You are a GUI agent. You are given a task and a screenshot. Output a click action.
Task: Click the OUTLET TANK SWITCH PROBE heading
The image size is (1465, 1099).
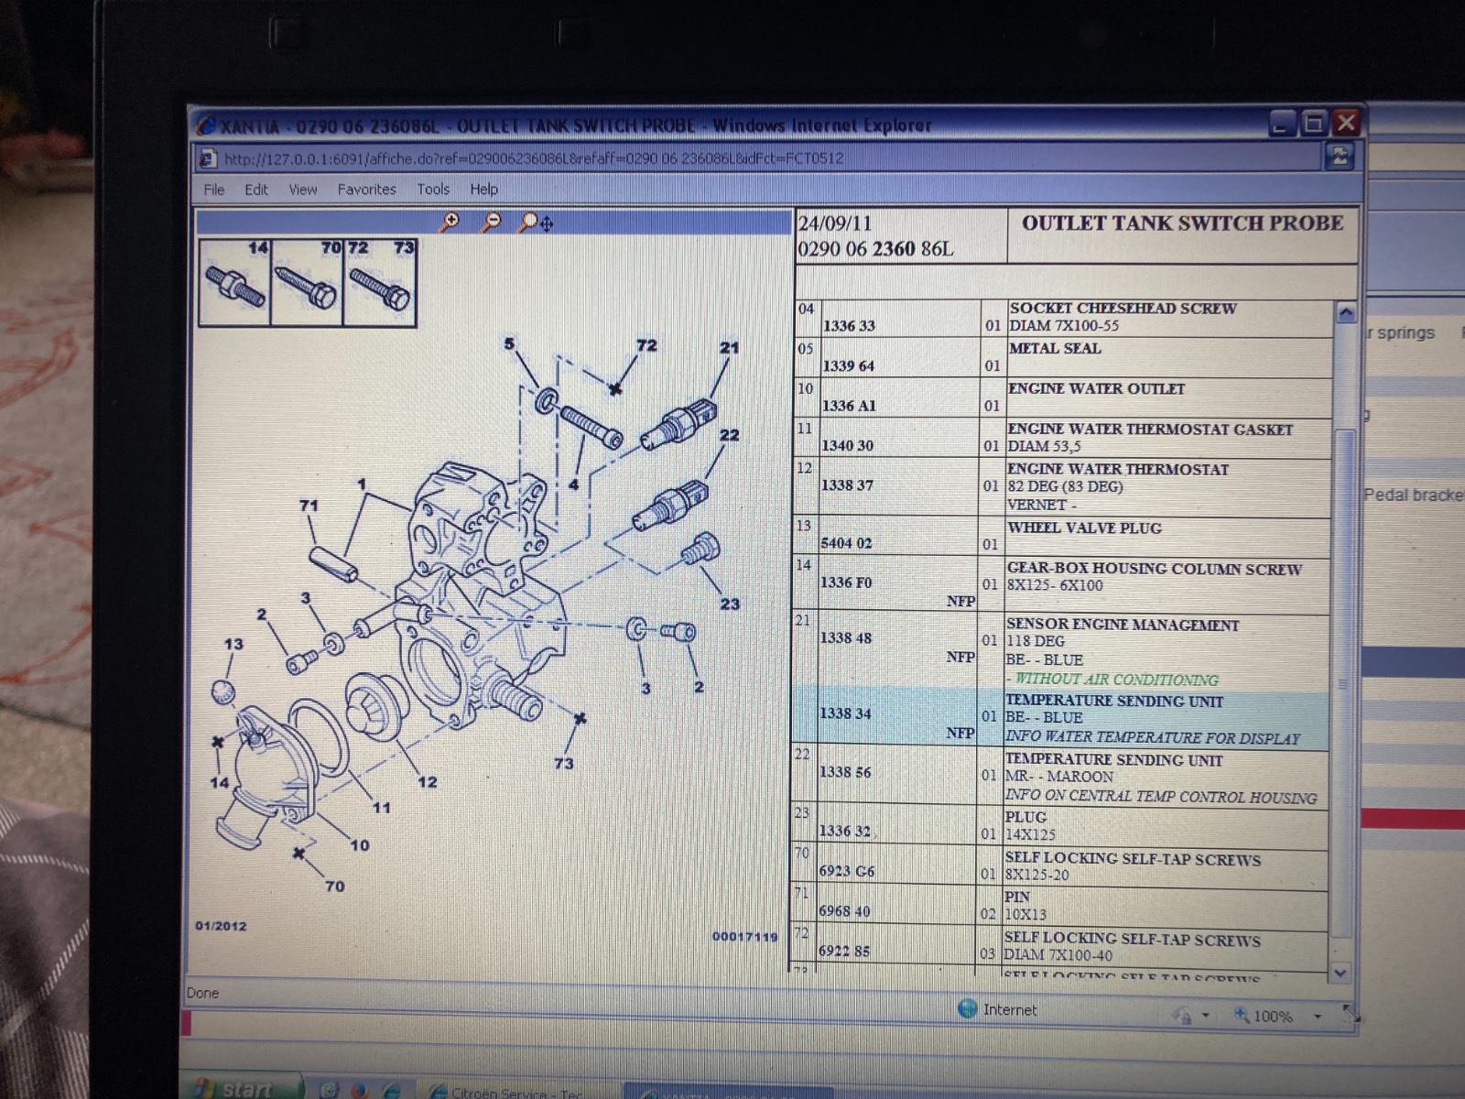(1183, 223)
